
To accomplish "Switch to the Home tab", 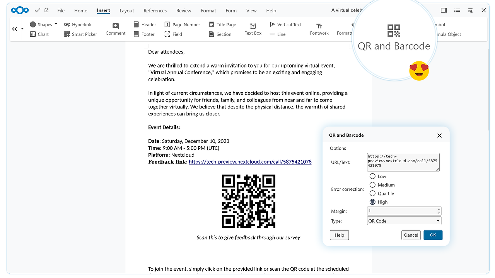I will [81, 10].
